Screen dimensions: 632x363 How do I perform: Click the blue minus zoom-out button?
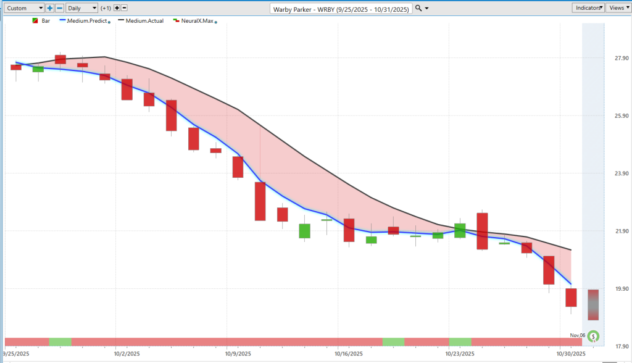click(x=59, y=8)
